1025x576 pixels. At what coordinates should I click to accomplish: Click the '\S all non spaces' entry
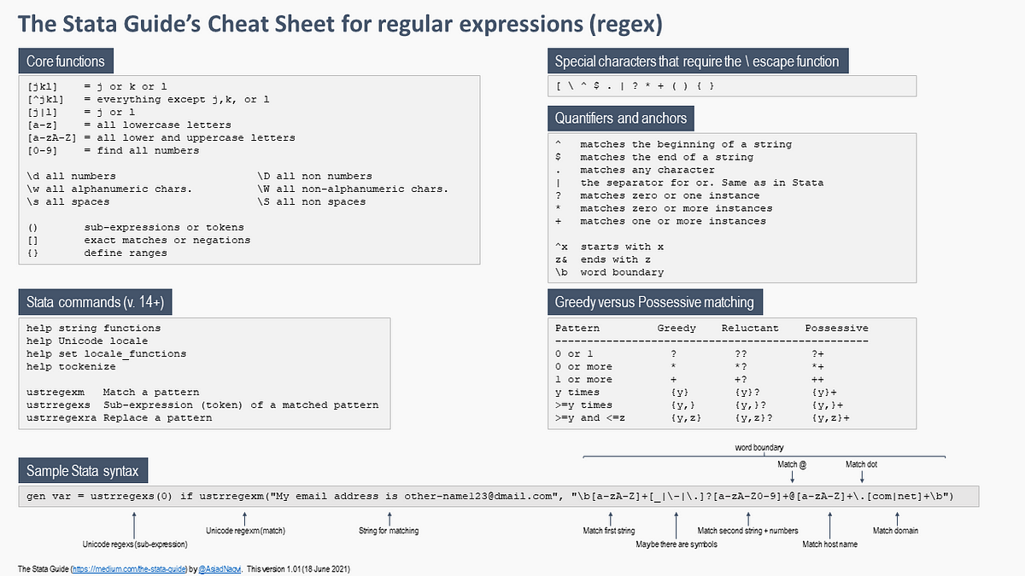312,201
